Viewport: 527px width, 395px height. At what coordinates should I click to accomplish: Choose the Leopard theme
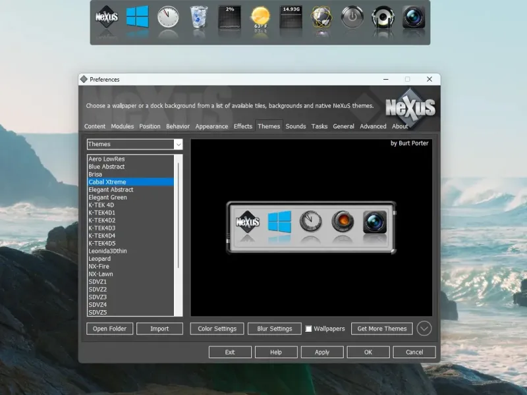[x=130, y=259]
